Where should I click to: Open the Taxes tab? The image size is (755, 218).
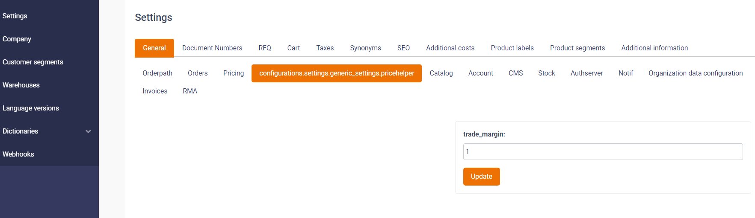pyautogui.click(x=325, y=48)
